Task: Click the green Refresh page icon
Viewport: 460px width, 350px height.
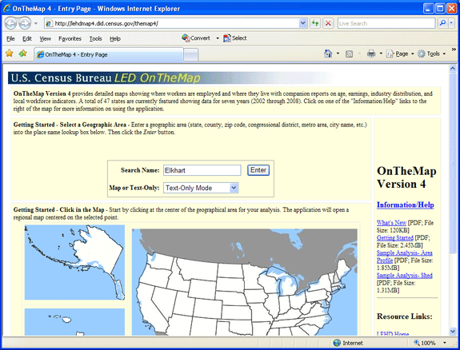Action: coord(315,23)
